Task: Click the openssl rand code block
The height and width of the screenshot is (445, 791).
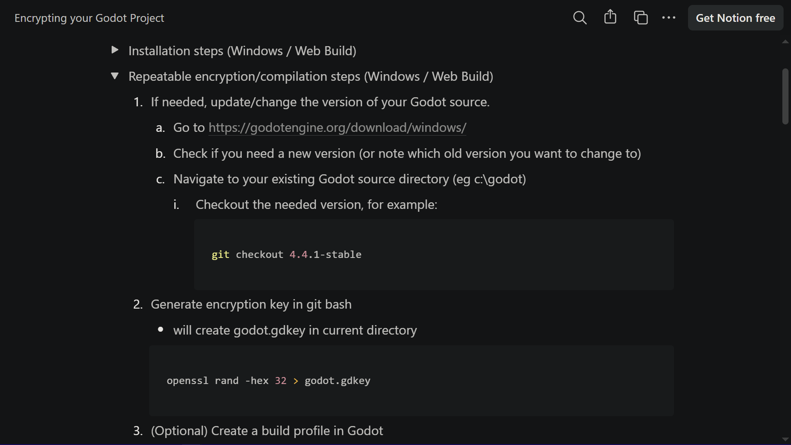Action: [x=412, y=381]
